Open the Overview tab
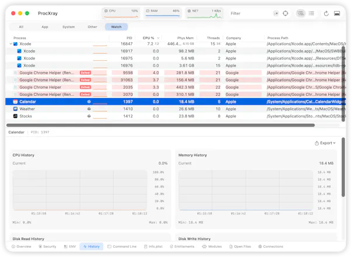The height and width of the screenshot is (257, 351). [22, 246]
